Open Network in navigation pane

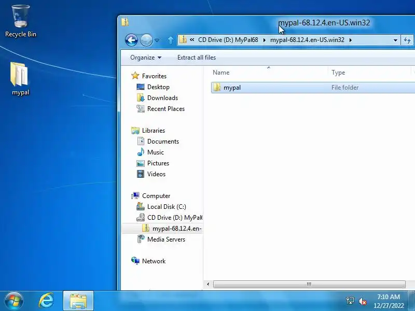(154, 261)
